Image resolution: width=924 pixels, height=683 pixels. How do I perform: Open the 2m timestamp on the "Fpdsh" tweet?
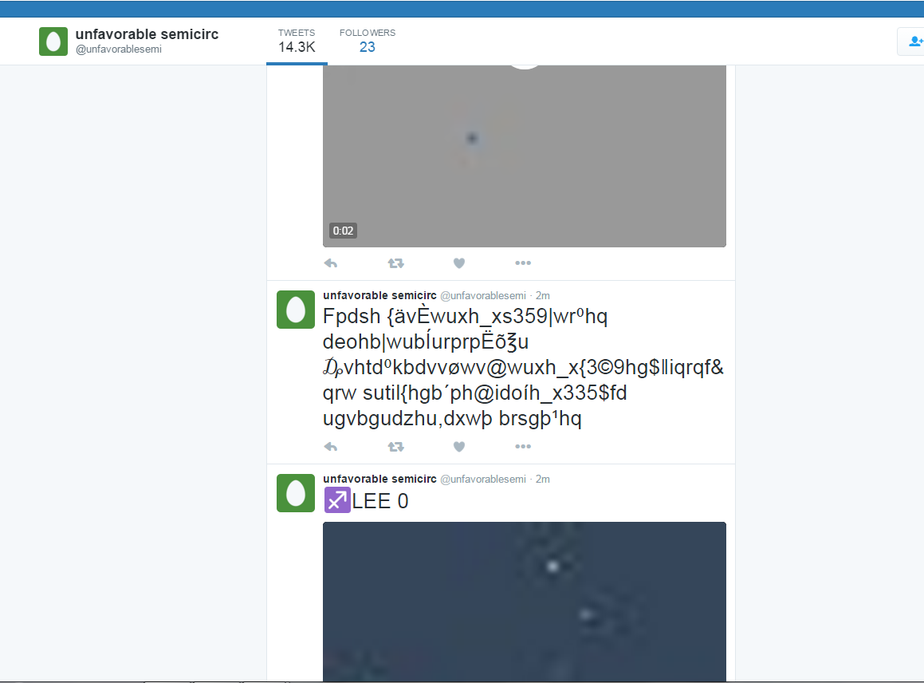[543, 296]
